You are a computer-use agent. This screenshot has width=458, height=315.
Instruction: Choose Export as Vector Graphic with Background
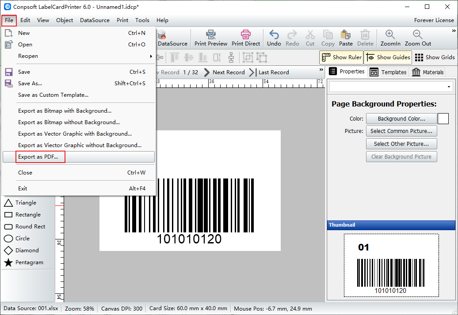[x=79, y=134]
